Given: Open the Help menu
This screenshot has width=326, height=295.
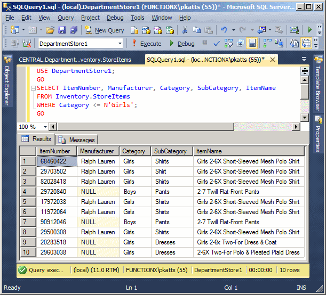Looking at the screenshot, I should pyautogui.click(x=185, y=18).
